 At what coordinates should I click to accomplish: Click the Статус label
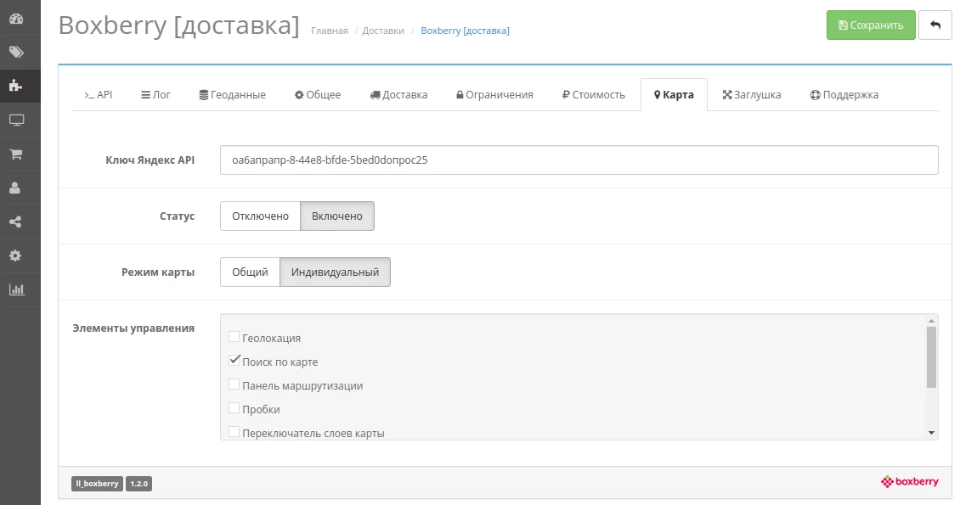click(177, 216)
